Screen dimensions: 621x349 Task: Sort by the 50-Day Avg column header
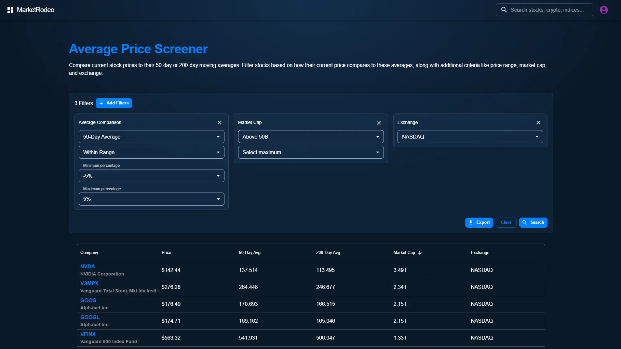250,253
